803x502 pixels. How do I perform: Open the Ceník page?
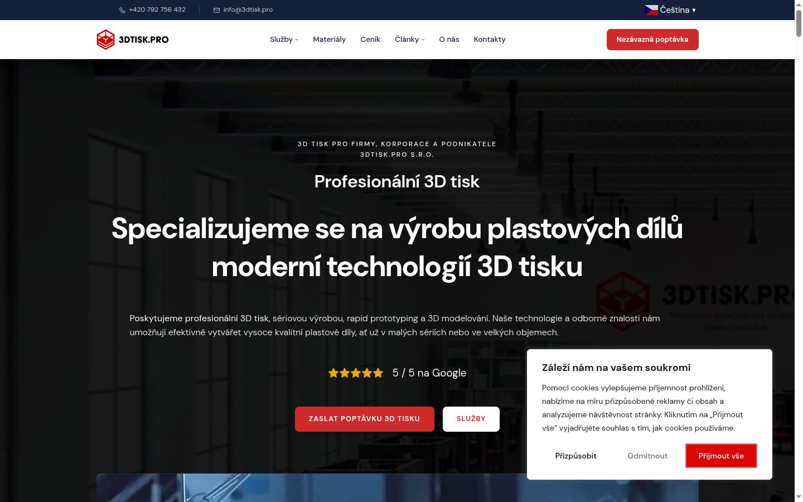[370, 40]
